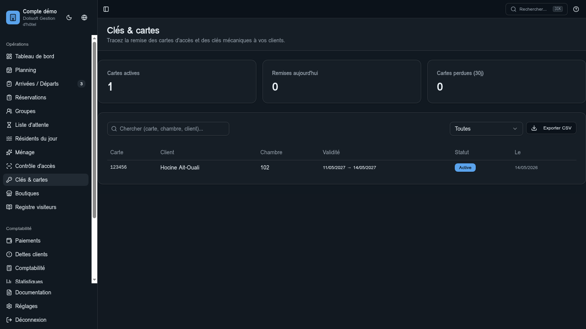Click the Client column header
Viewport: 586px width, 329px height.
[167, 152]
